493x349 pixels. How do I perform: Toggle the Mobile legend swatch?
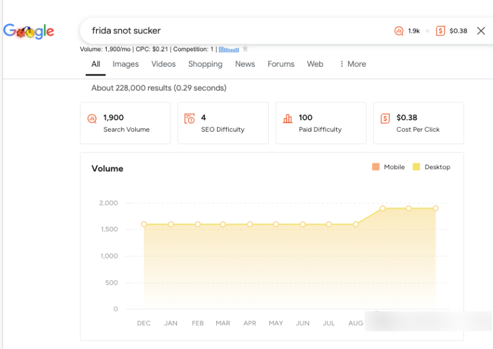tap(376, 167)
